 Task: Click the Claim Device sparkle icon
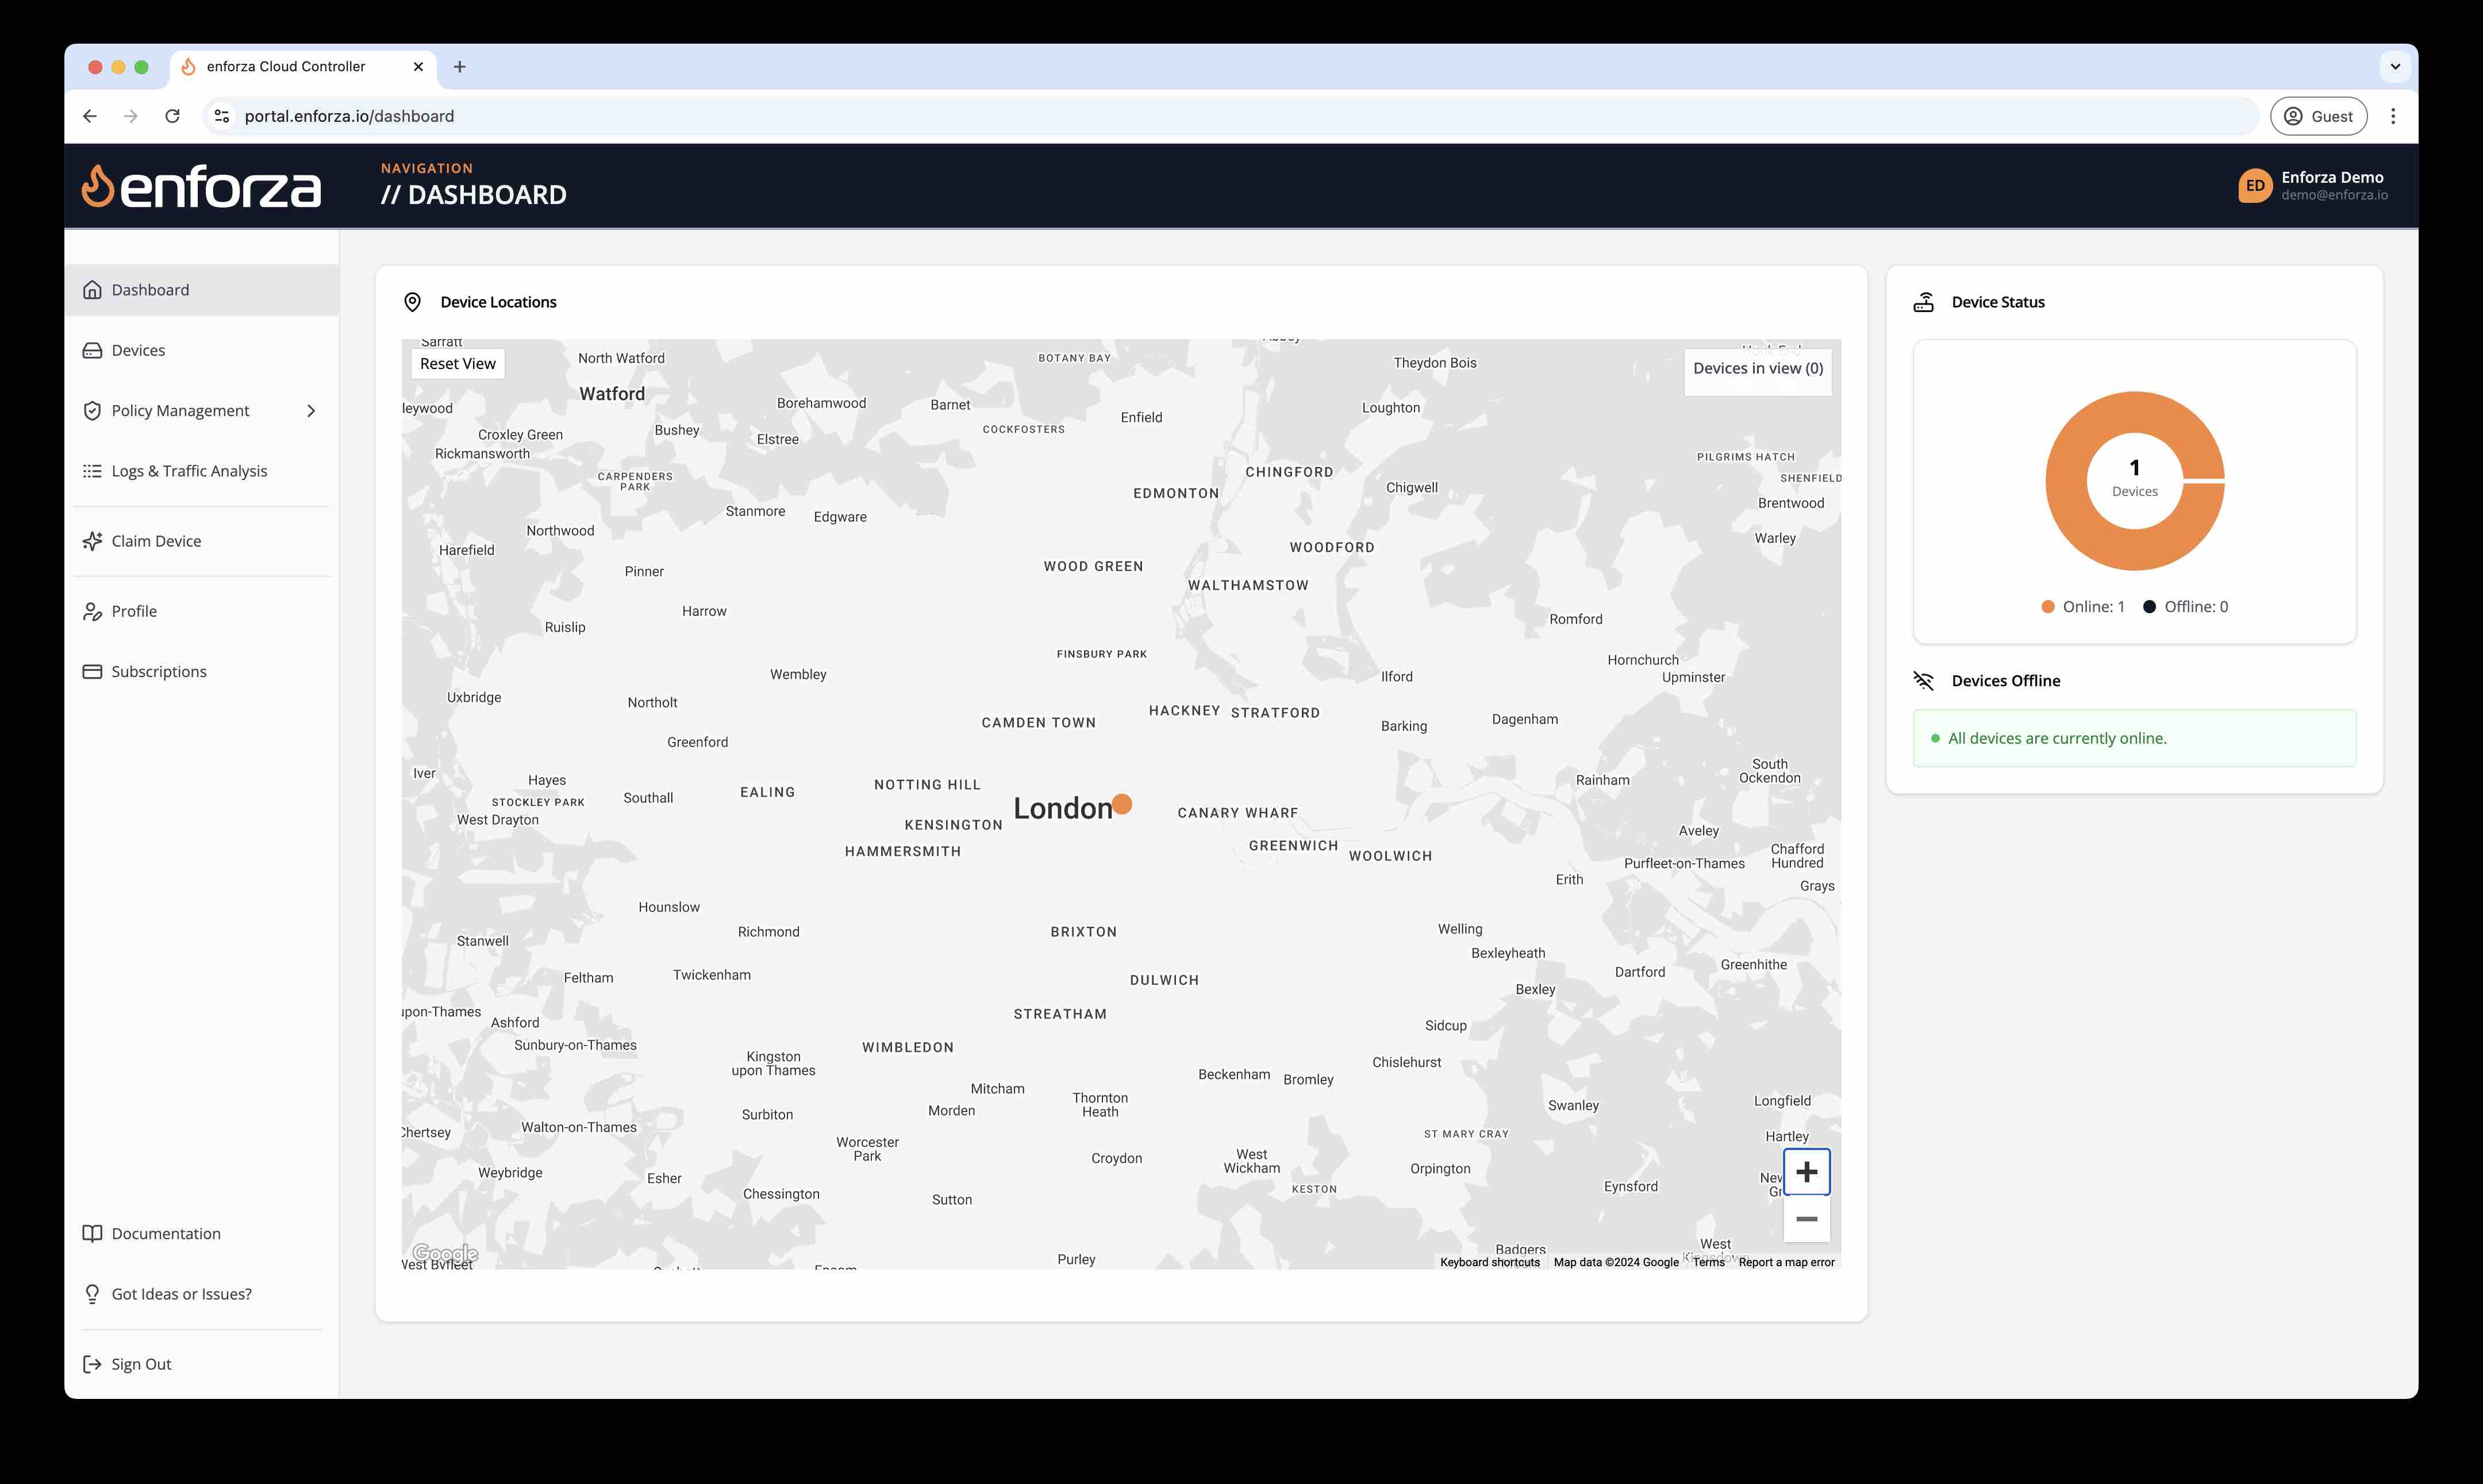(92, 541)
